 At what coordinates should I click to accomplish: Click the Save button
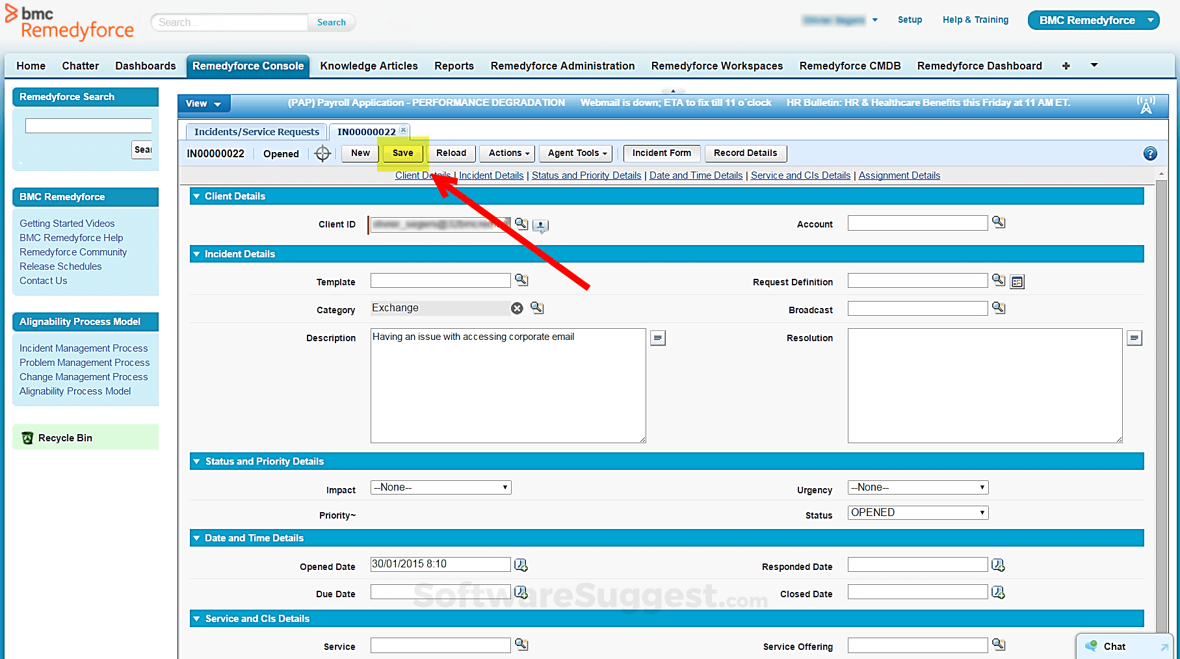(402, 153)
